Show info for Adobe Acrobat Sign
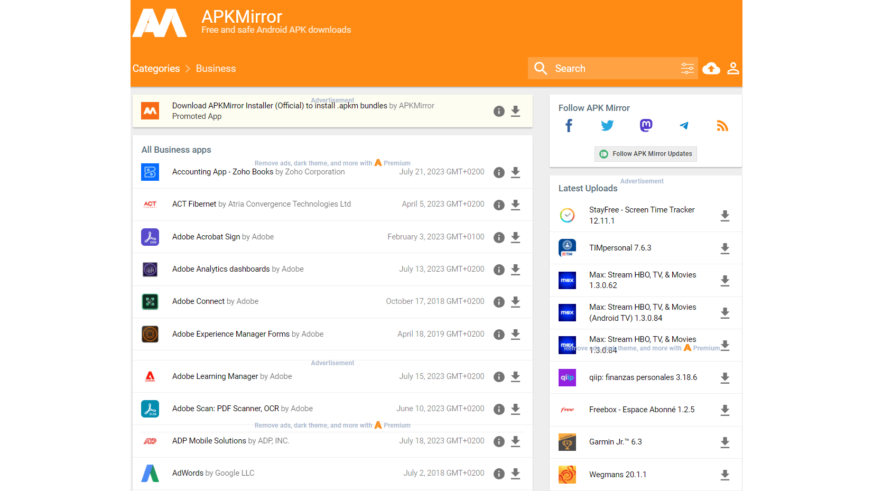Viewport: 873px width, 491px height. [x=499, y=237]
